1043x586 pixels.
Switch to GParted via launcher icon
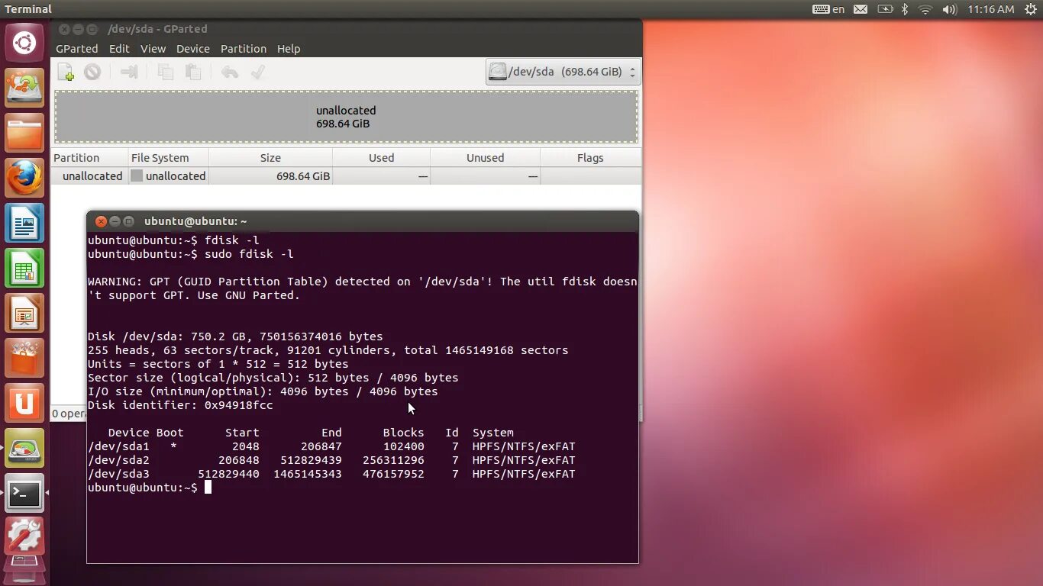pyautogui.click(x=24, y=449)
